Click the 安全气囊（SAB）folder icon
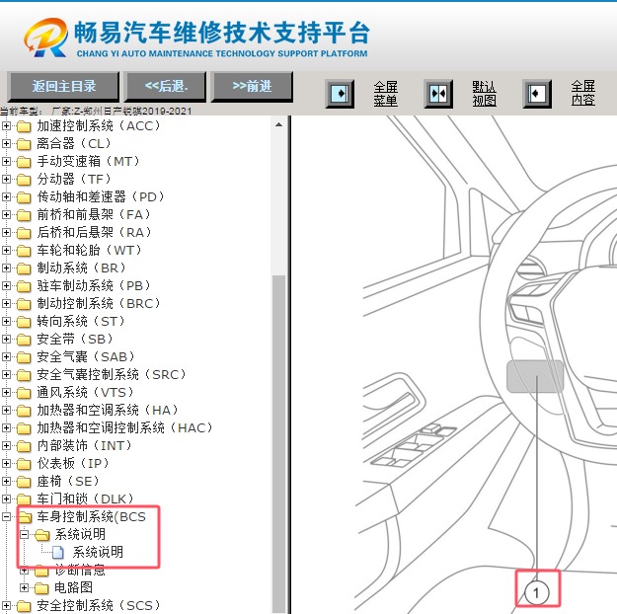Screen dimensions: 617x614 click(24, 357)
